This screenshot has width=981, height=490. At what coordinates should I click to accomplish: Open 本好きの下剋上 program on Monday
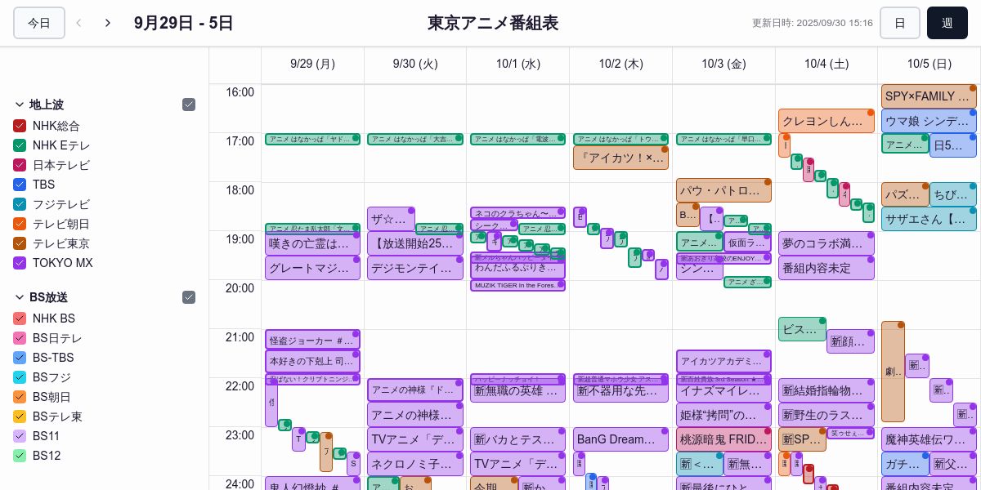312,361
